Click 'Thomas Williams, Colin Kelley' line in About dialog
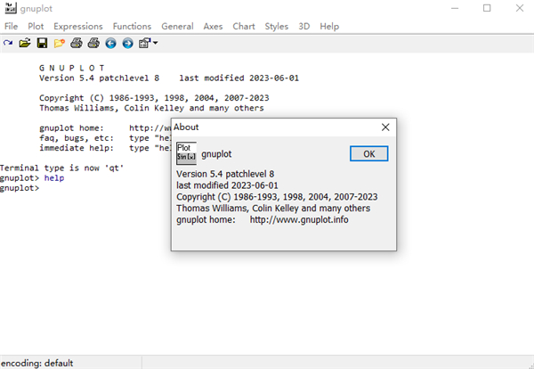 point(273,209)
